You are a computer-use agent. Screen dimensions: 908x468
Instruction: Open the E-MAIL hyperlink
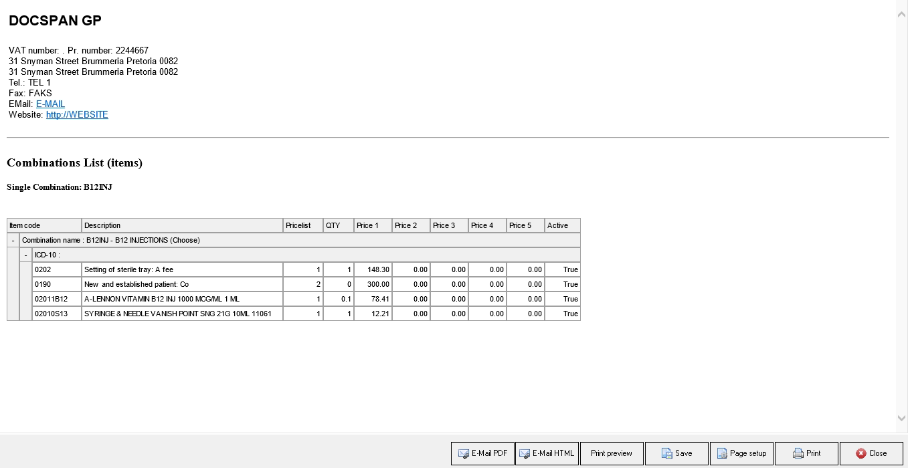50,104
